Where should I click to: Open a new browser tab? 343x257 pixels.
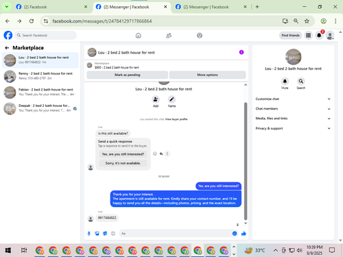point(257,7)
